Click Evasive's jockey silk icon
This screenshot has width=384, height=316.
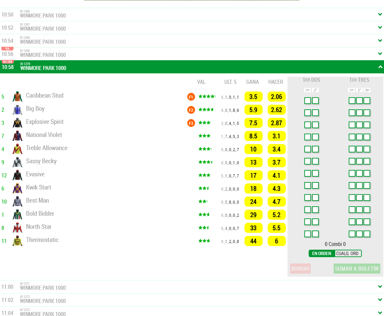click(x=17, y=175)
